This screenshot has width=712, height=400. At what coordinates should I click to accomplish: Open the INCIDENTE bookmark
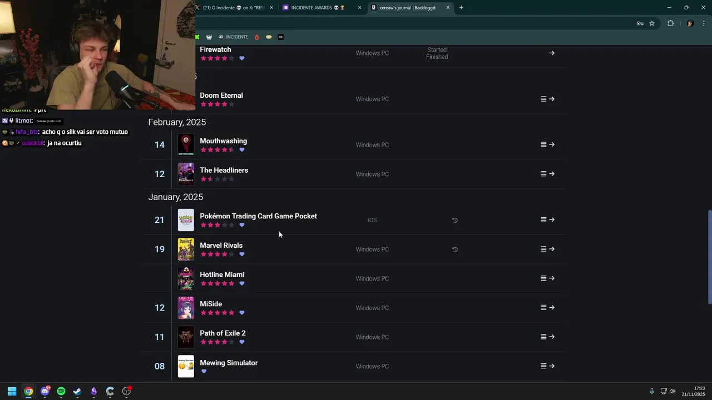[234, 37]
